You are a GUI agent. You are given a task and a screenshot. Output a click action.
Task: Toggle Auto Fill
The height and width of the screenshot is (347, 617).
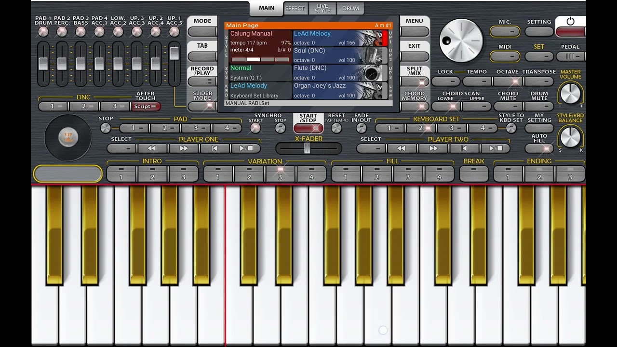[x=539, y=148]
